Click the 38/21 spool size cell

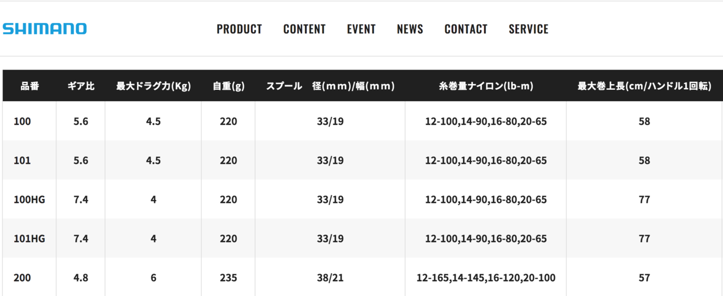330,277
